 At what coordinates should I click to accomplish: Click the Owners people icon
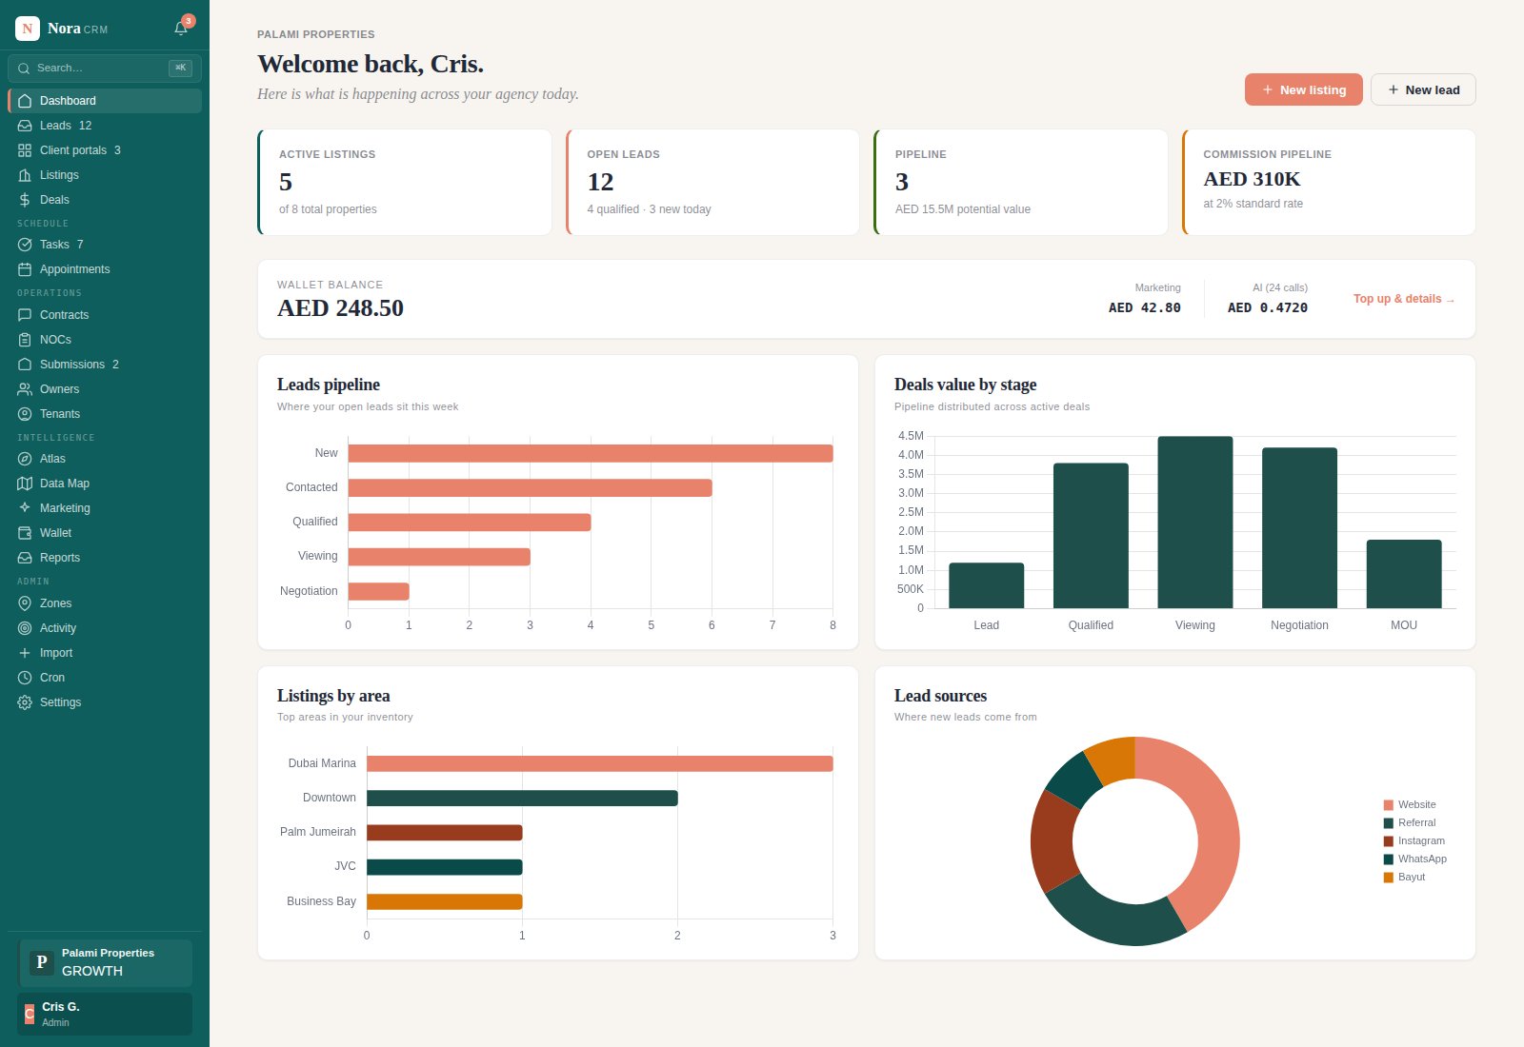(x=25, y=389)
